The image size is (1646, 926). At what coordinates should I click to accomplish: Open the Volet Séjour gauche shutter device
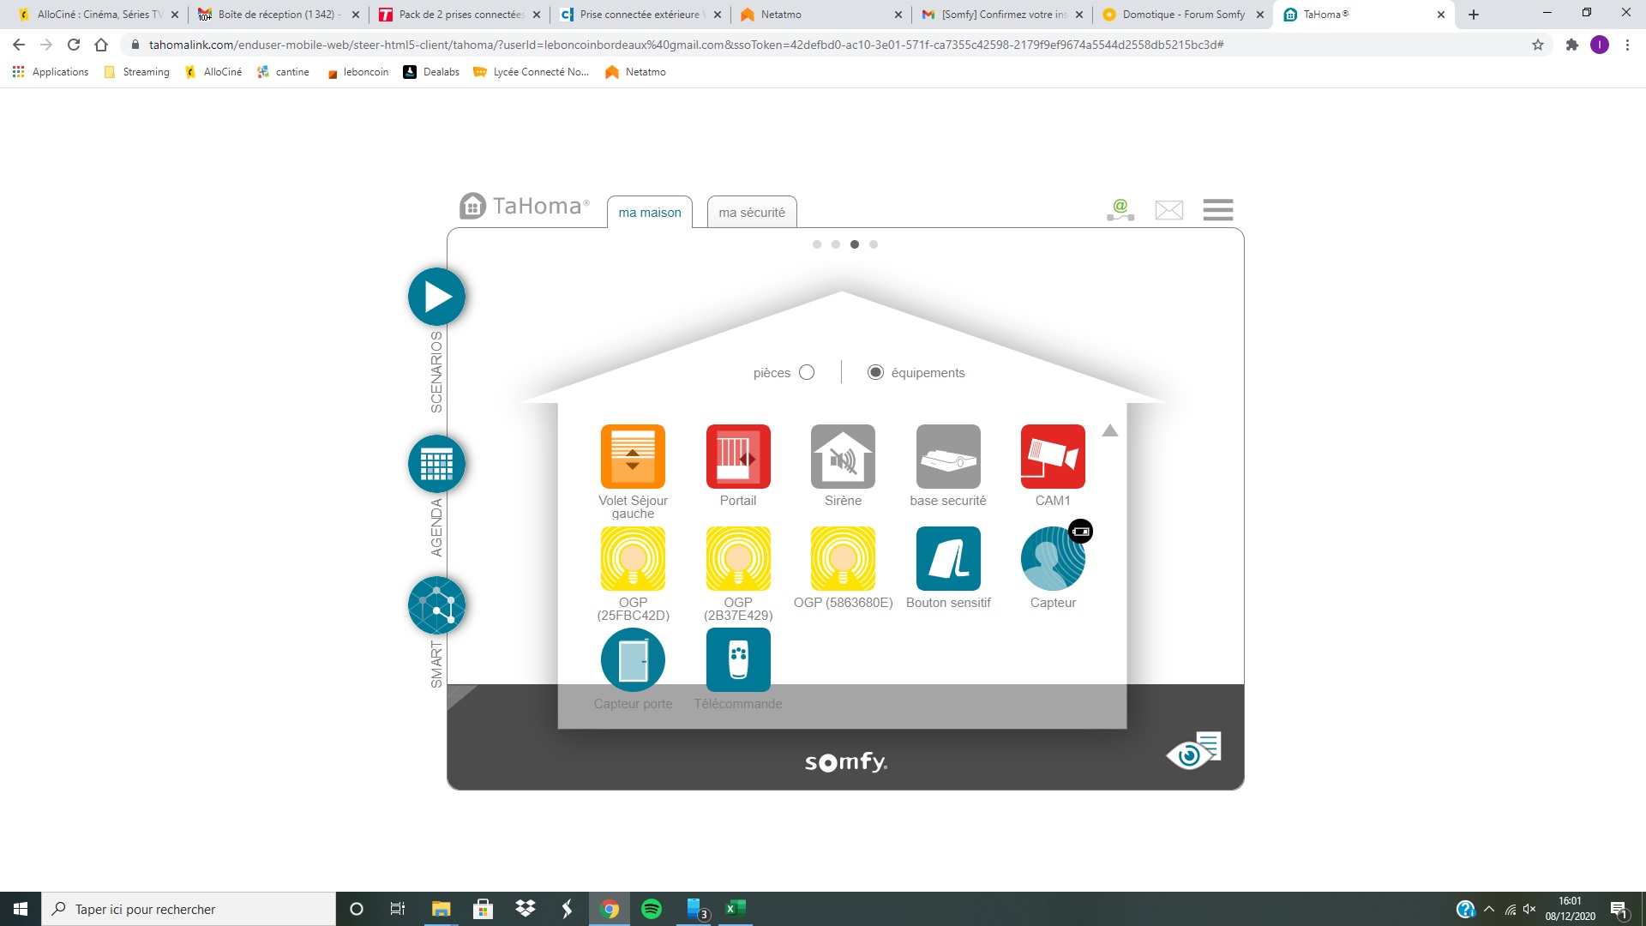point(633,456)
